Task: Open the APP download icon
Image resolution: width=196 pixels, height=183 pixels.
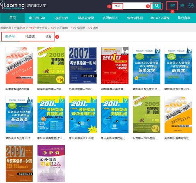Action: click(191, 6)
